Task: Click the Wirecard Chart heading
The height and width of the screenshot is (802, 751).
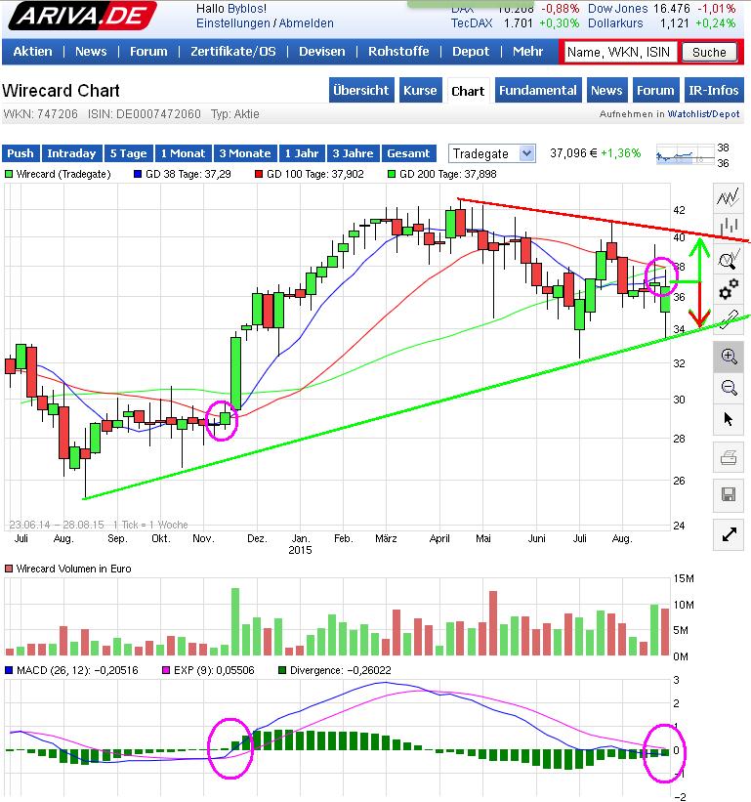Action: click(x=61, y=91)
